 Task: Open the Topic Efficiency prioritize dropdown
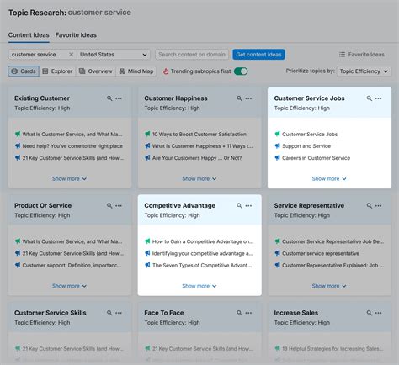pyautogui.click(x=364, y=71)
